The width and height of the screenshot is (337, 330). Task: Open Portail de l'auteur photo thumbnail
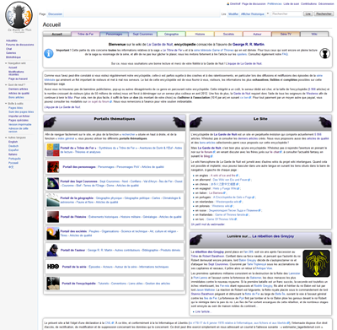click(x=52, y=250)
